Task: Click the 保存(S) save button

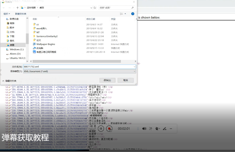Action: coord(107,80)
